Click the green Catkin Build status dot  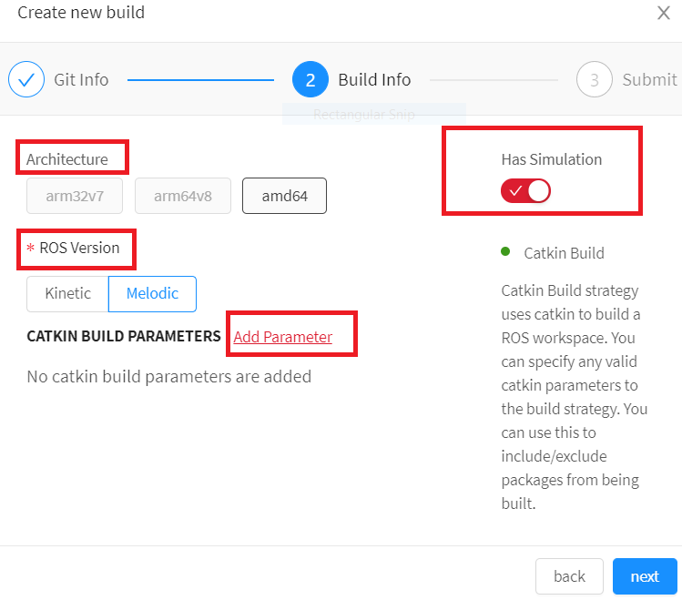click(505, 251)
